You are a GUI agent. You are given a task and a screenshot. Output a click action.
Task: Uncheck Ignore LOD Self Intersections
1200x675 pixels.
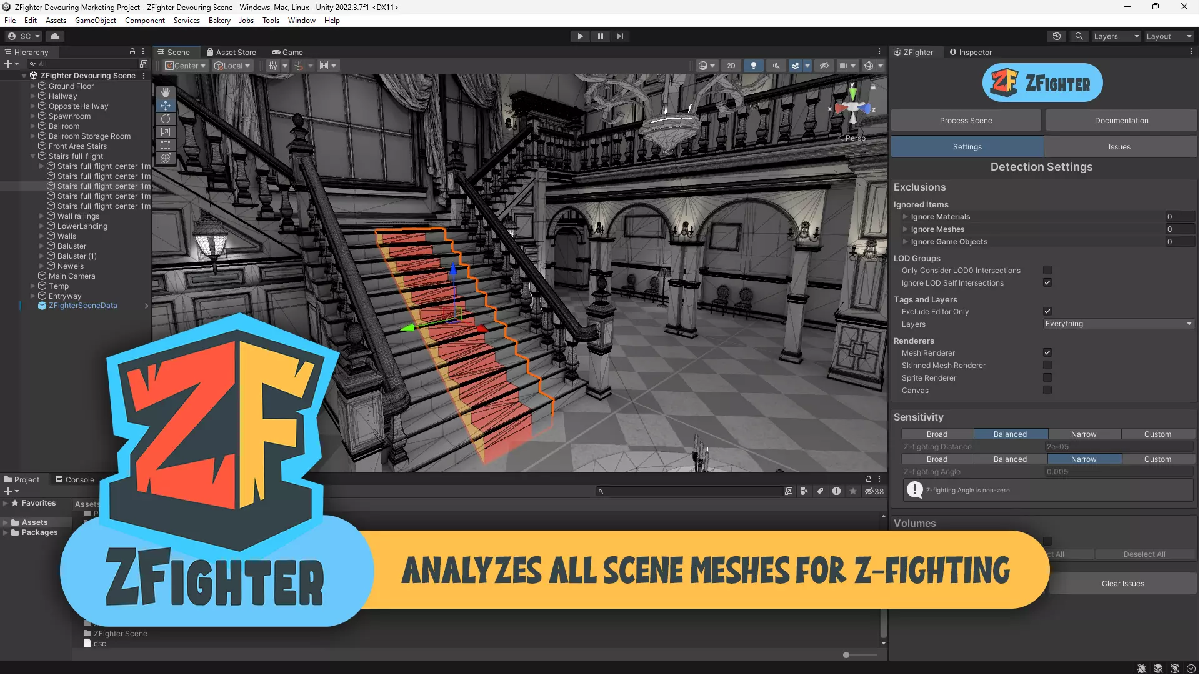pyautogui.click(x=1047, y=283)
